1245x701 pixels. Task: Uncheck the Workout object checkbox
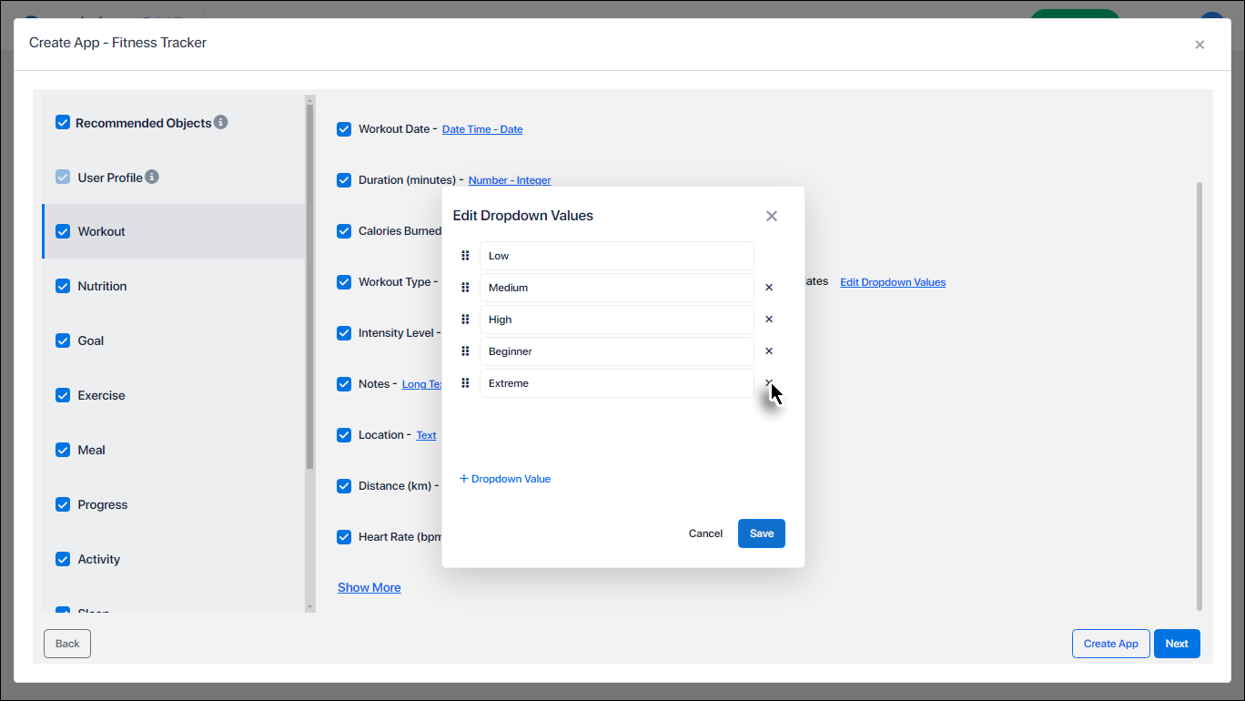(x=63, y=231)
